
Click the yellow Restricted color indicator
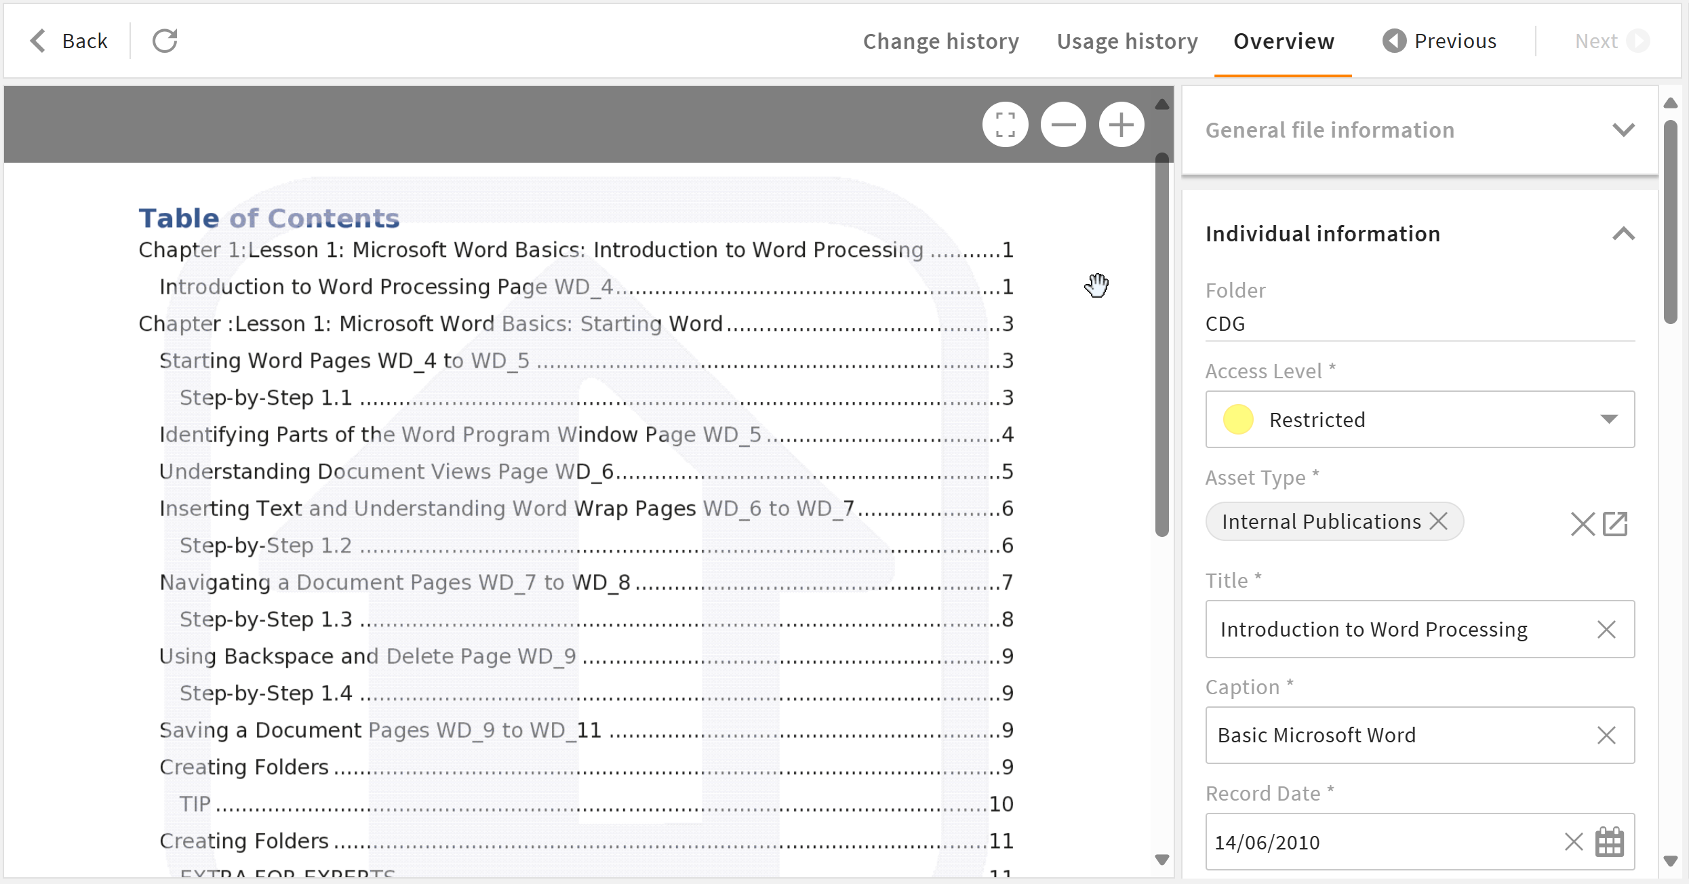(x=1237, y=419)
